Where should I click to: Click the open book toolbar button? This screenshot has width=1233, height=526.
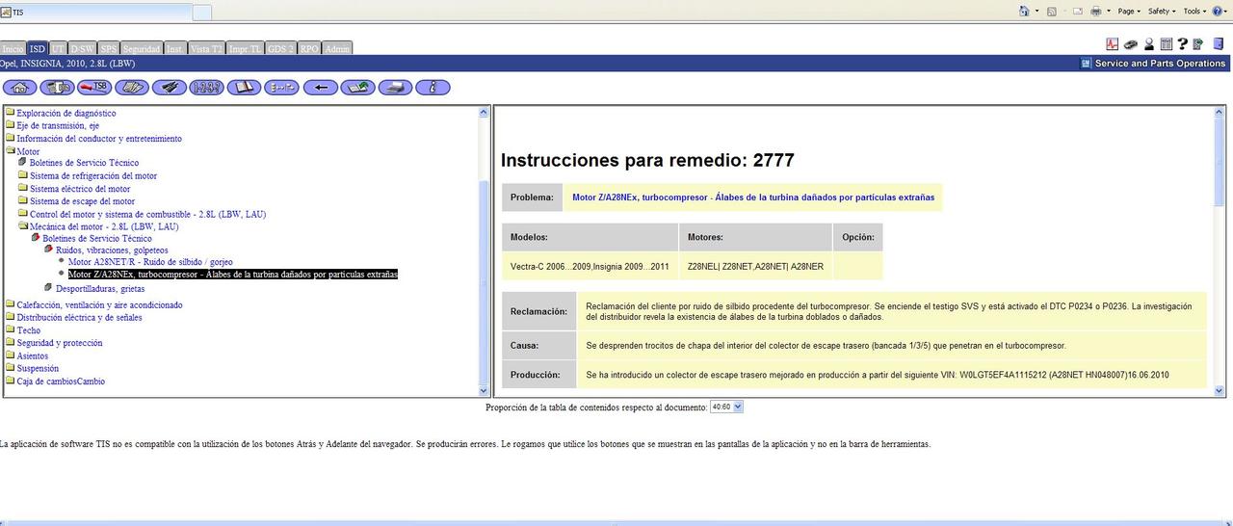[245, 88]
